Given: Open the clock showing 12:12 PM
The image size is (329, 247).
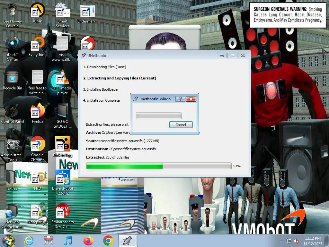Looking at the screenshot, I should [x=313, y=241].
